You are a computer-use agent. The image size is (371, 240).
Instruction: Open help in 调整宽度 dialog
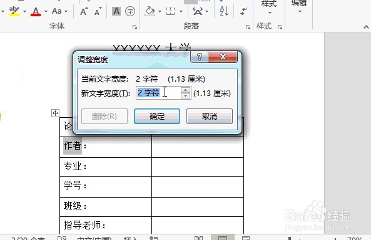click(x=199, y=57)
